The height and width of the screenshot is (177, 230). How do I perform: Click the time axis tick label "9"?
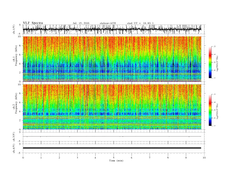pyautogui.click(x=186, y=158)
